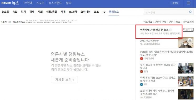Open the 호텔 침대서 트럼프 측근 article
Screen dimensions: 196x100
[x=157, y=92]
